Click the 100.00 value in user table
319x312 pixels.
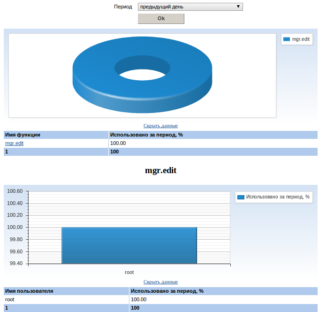point(139,299)
